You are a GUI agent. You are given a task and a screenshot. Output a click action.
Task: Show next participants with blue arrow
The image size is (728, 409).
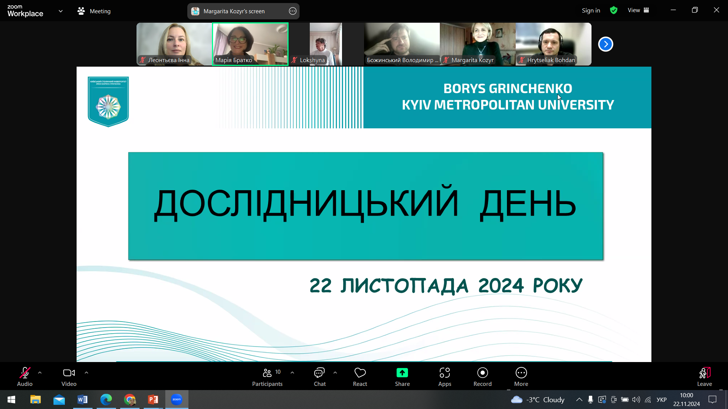tap(606, 44)
